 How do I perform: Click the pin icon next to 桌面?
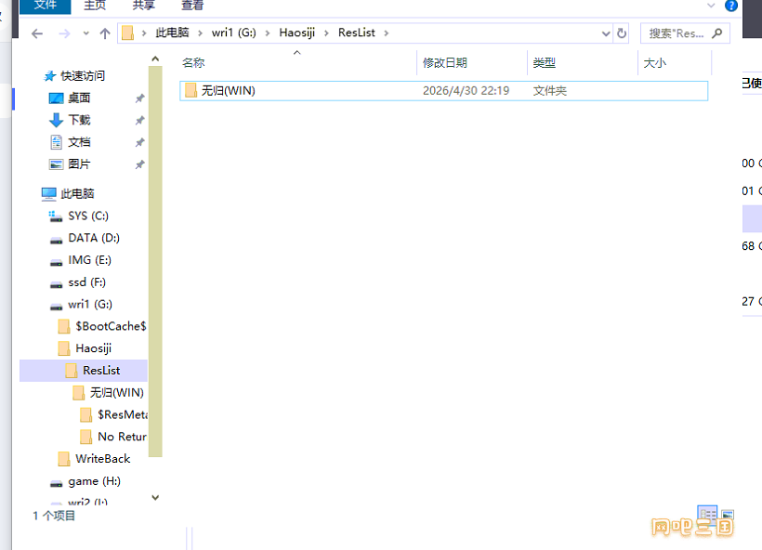[140, 98]
